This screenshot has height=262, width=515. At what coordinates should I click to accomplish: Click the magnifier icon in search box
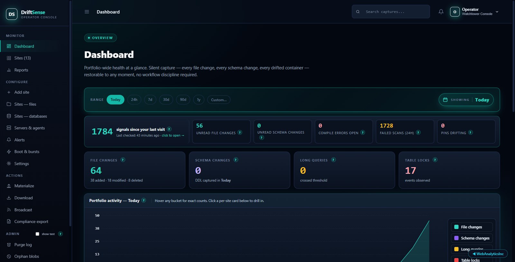click(x=358, y=12)
